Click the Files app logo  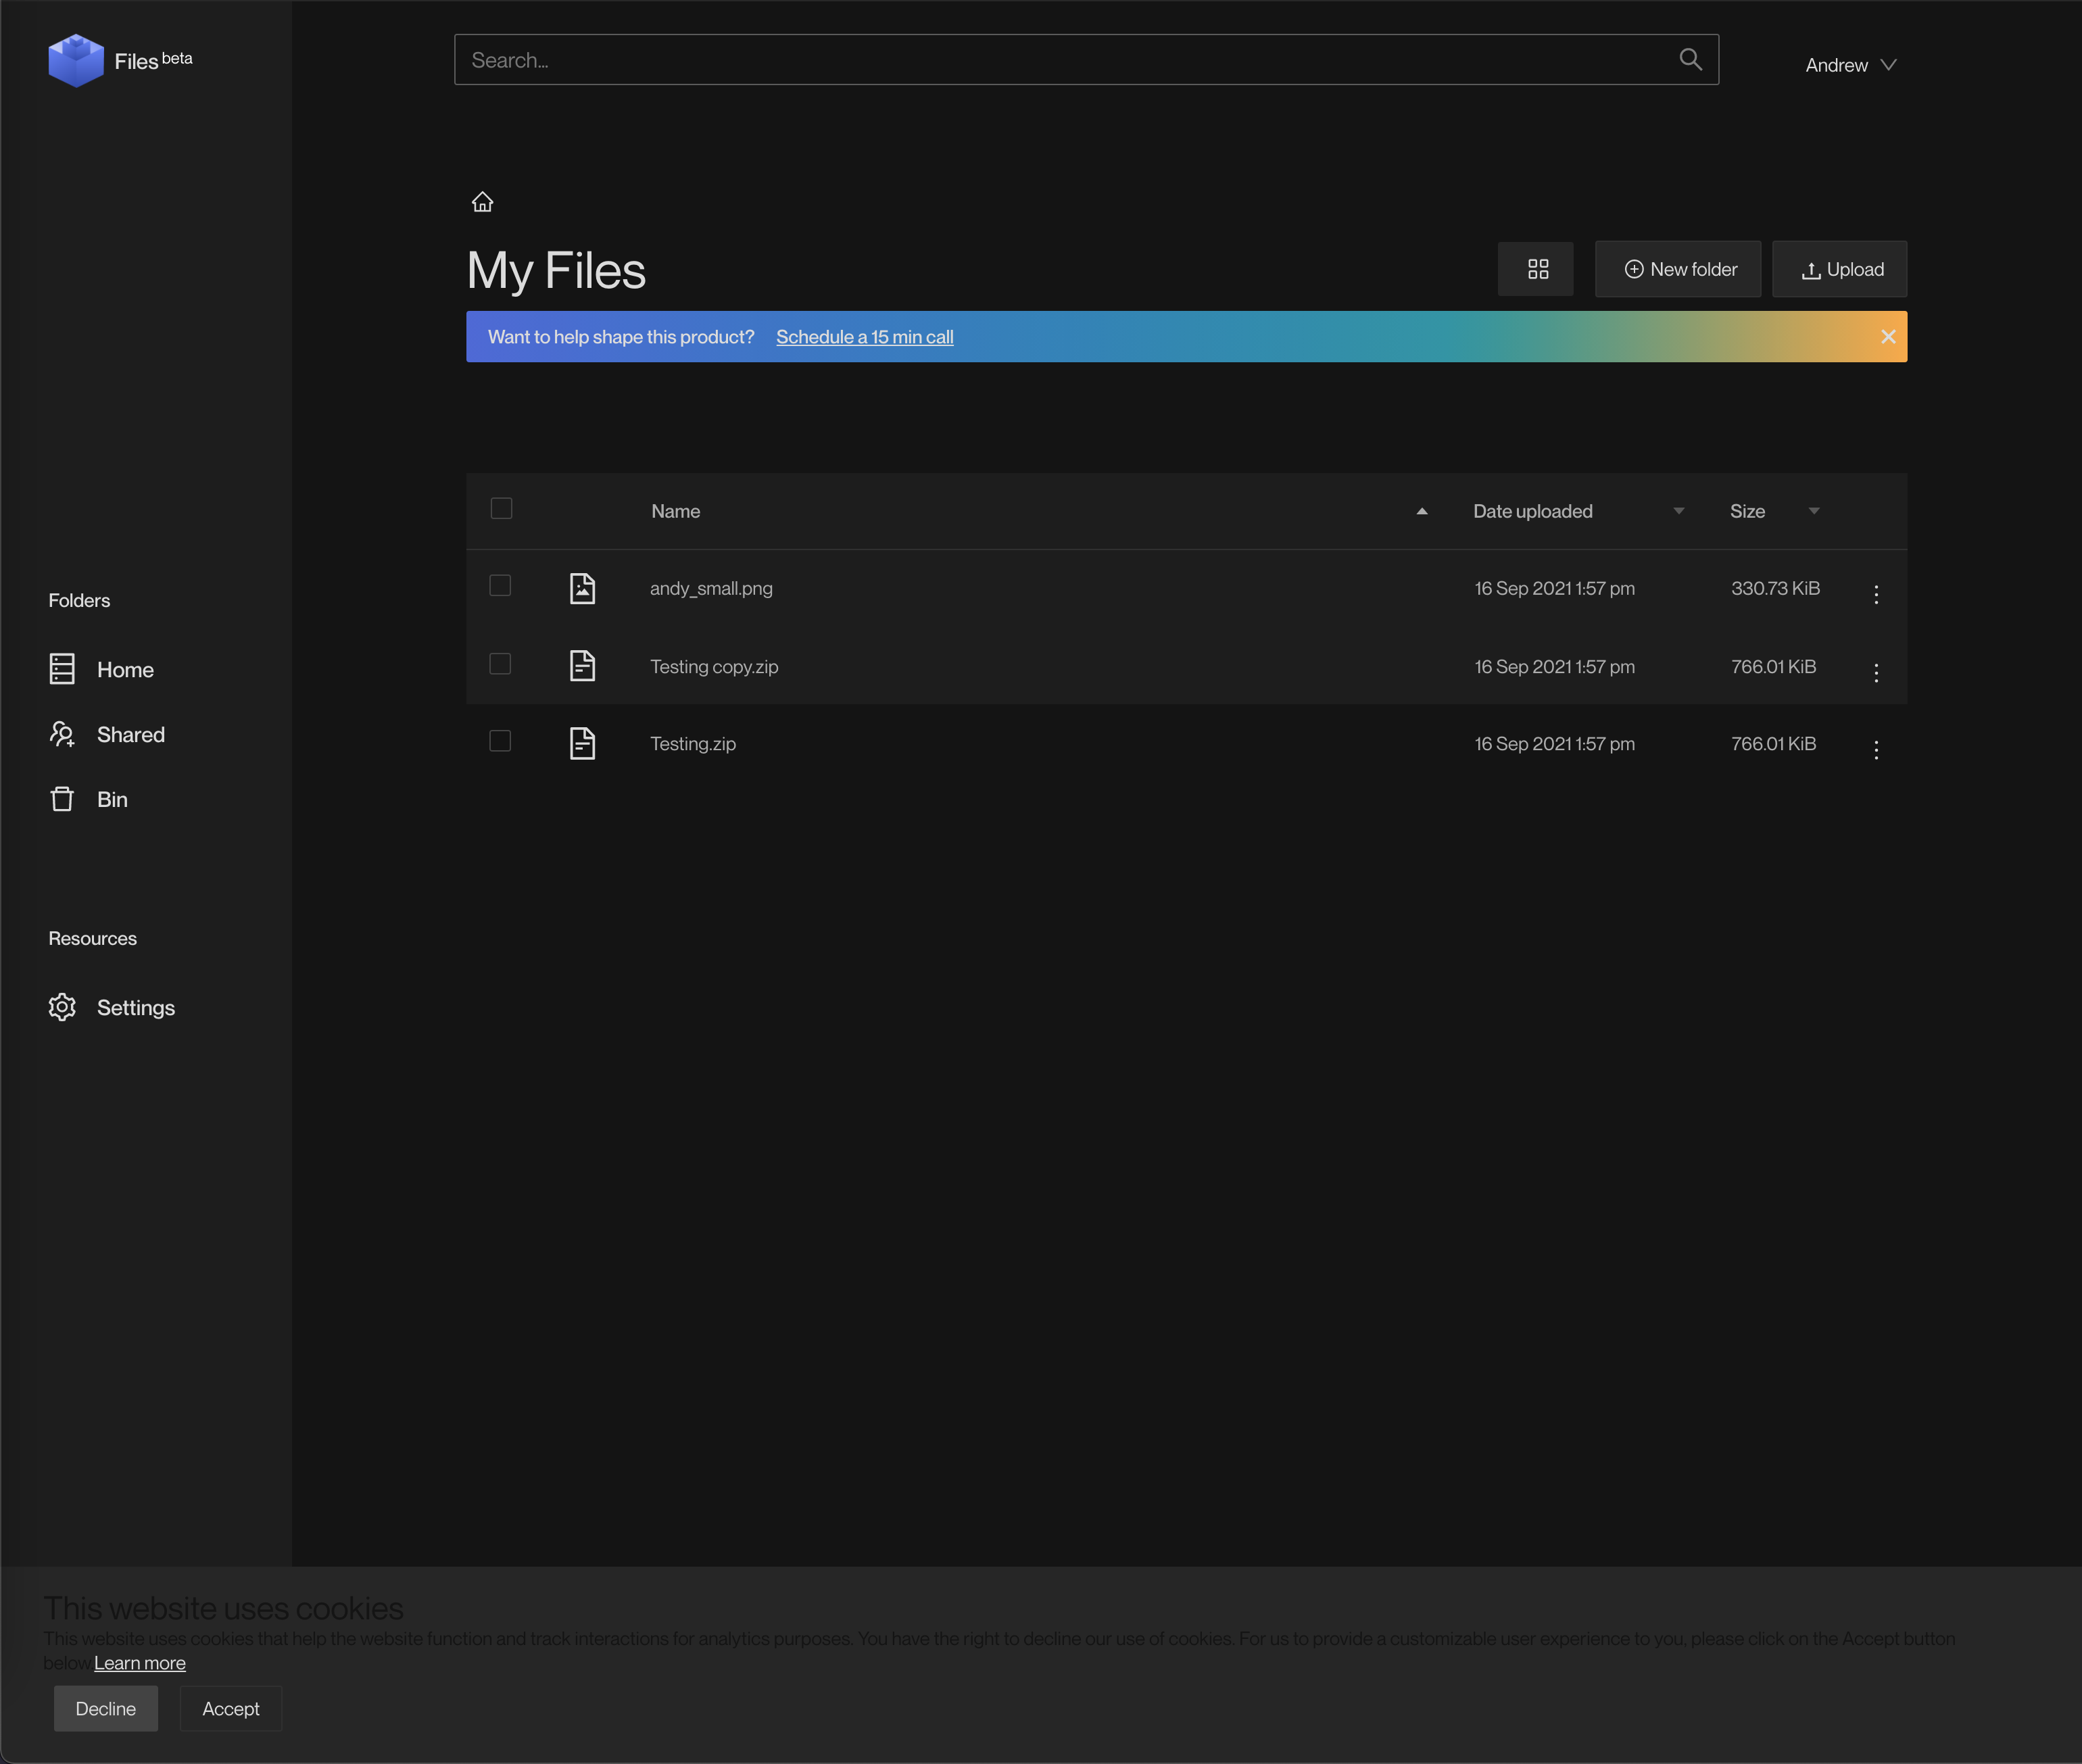(x=77, y=60)
